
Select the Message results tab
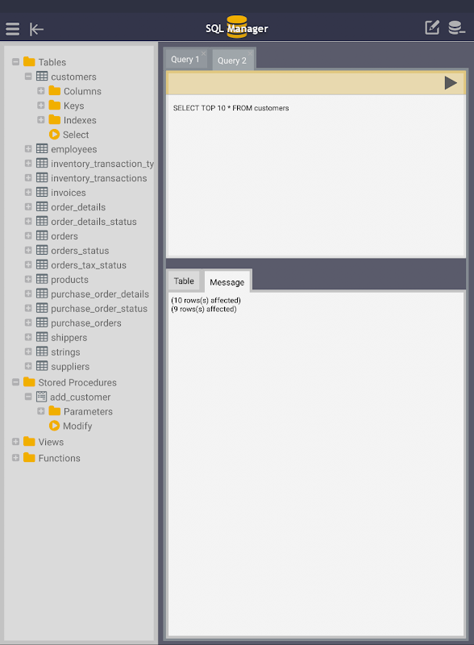click(x=227, y=282)
